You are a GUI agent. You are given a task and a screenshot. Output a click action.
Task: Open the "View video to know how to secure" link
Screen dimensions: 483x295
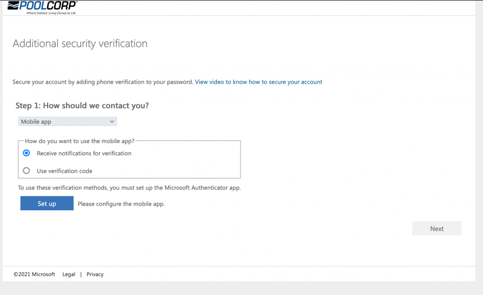tap(258, 82)
